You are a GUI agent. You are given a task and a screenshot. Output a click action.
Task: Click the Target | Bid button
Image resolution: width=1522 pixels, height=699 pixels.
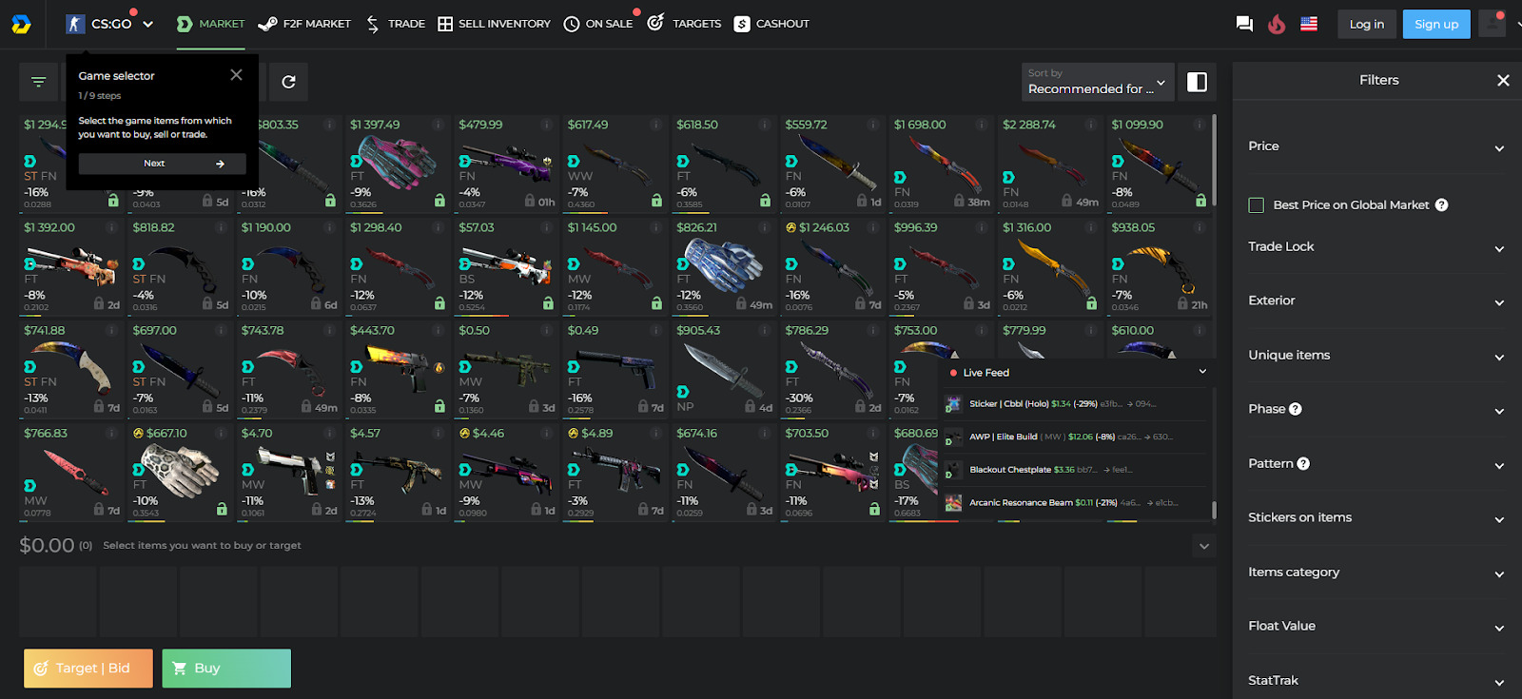(88, 669)
